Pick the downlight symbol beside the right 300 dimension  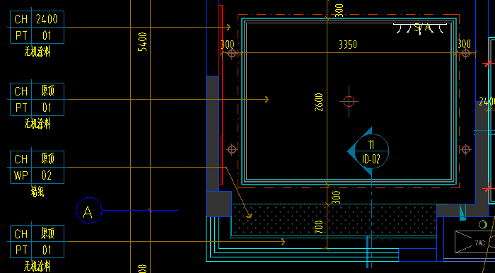[x=466, y=53]
